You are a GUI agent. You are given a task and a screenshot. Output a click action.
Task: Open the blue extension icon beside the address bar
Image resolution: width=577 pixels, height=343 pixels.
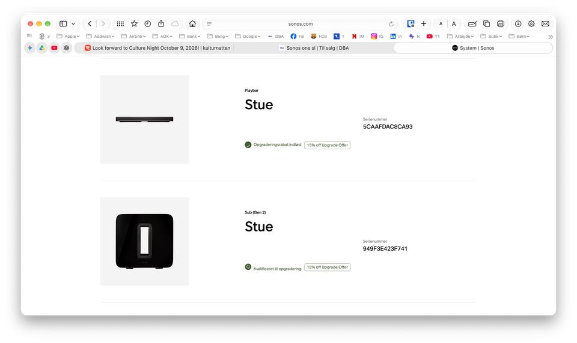pyautogui.click(x=411, y=24)
